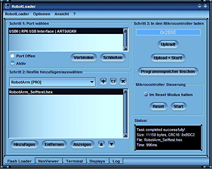Open the RobotArm [PRO] category dropdown

[x=53, y=82]
